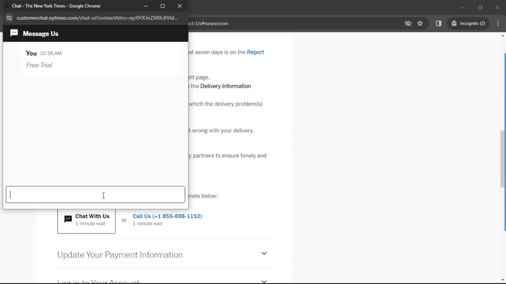Image resolution: width=506 pixels, height=284 pixels.
Task: Click the main browser address bar URL text
Action: [x=208, y=23]
